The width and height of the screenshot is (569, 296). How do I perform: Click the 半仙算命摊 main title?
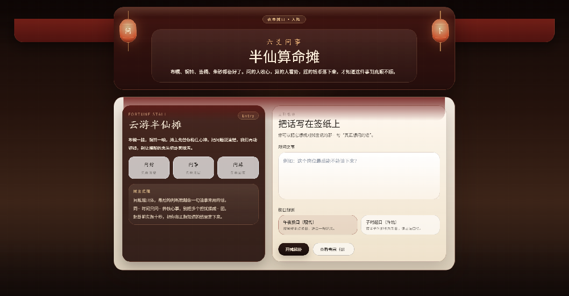[x=284, y=57]
